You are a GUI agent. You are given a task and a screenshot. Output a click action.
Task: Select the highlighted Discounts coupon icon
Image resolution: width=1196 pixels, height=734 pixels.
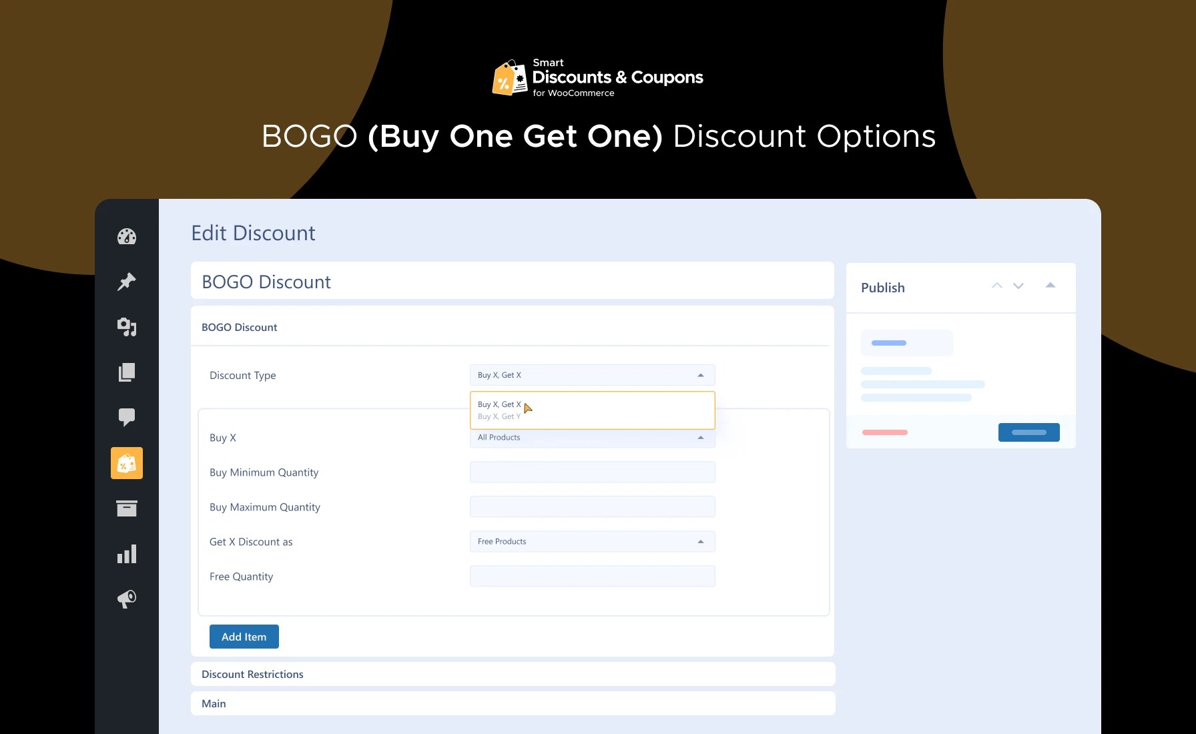point(127,462)
